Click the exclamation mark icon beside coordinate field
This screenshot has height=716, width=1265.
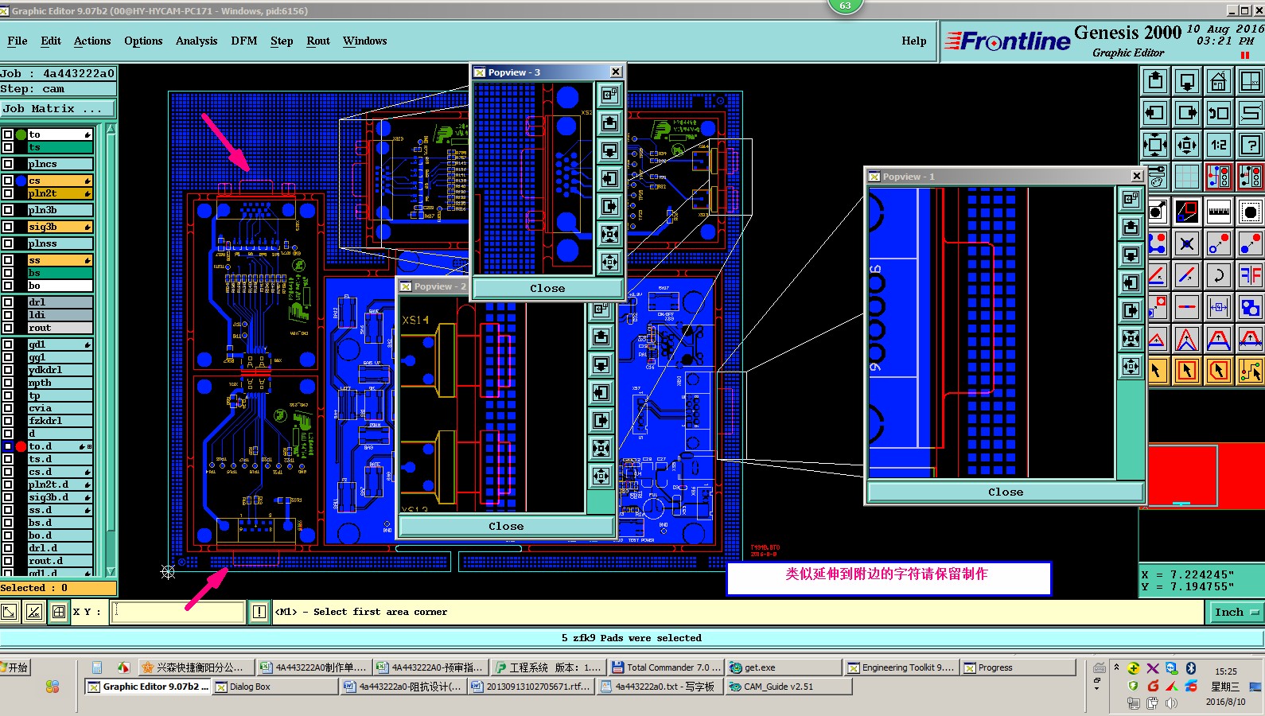click(259, 612)
